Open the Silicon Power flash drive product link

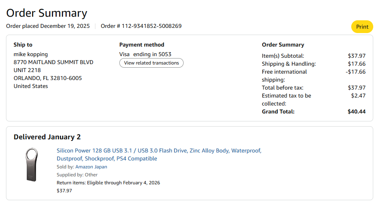click(159, 154)
